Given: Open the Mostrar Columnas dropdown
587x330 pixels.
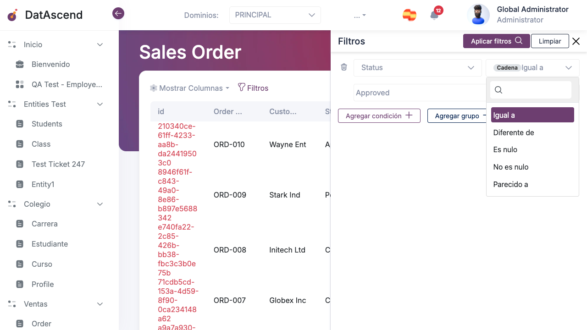Looking at the screenshot, I should 190,88.
